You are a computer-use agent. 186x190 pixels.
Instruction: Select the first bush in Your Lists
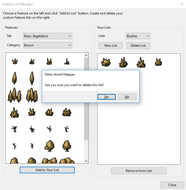pyautogui.click(x=106, y=62)
